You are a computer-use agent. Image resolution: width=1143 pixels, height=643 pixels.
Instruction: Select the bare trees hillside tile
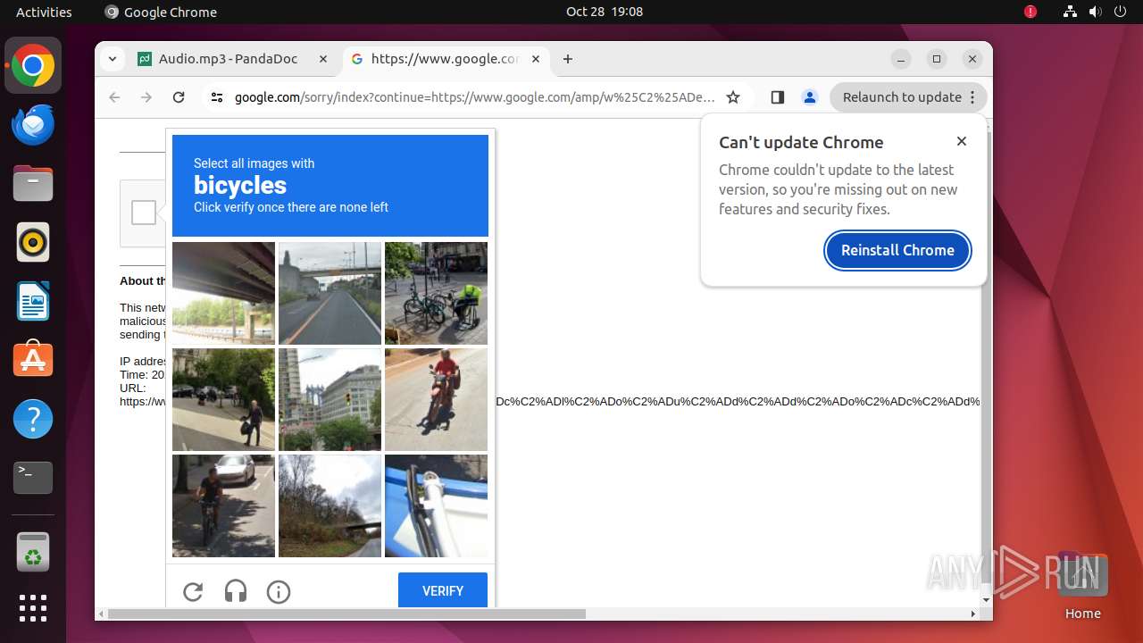tap(330, 505)
